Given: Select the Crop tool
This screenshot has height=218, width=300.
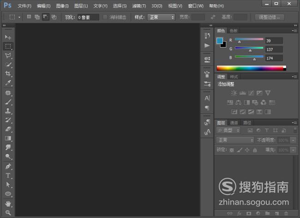Looking at the screenshot, I should pyautogui.click(x=8, y=73).
